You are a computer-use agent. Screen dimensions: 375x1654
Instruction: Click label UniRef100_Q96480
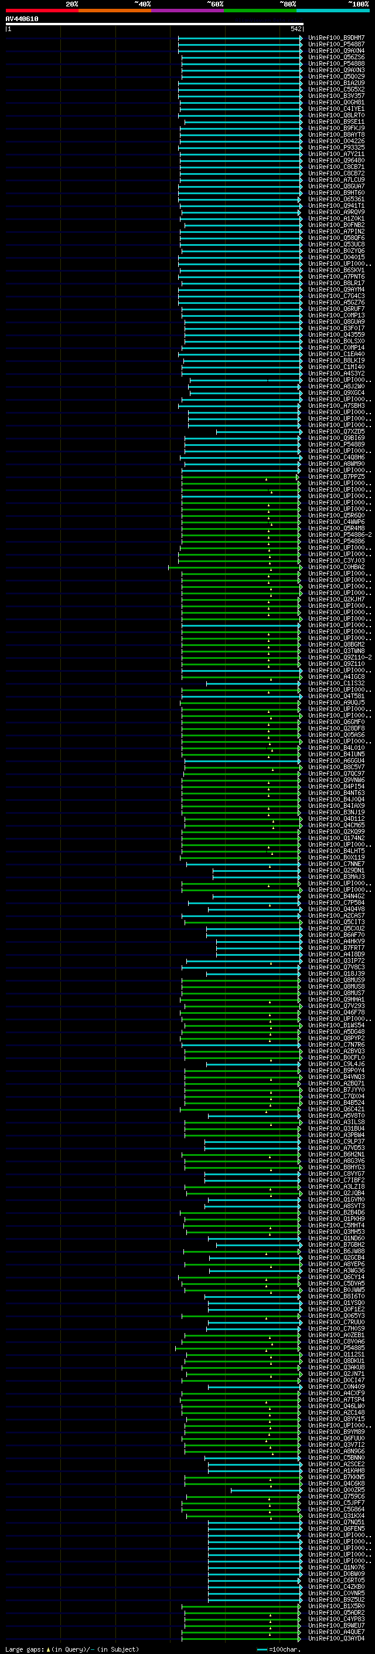click(x=336, y=161)
